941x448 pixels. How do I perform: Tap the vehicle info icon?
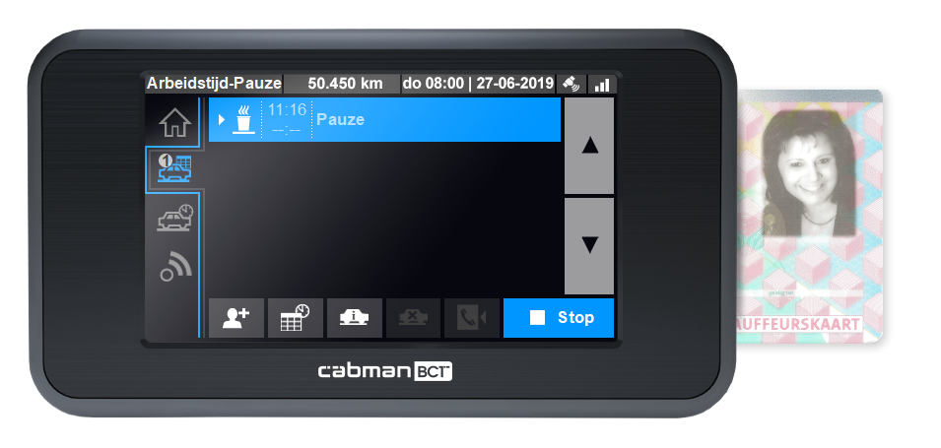354,318
